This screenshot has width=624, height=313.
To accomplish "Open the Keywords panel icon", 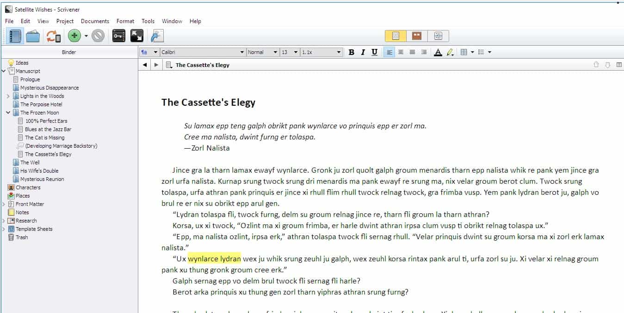I will [119, 36].
